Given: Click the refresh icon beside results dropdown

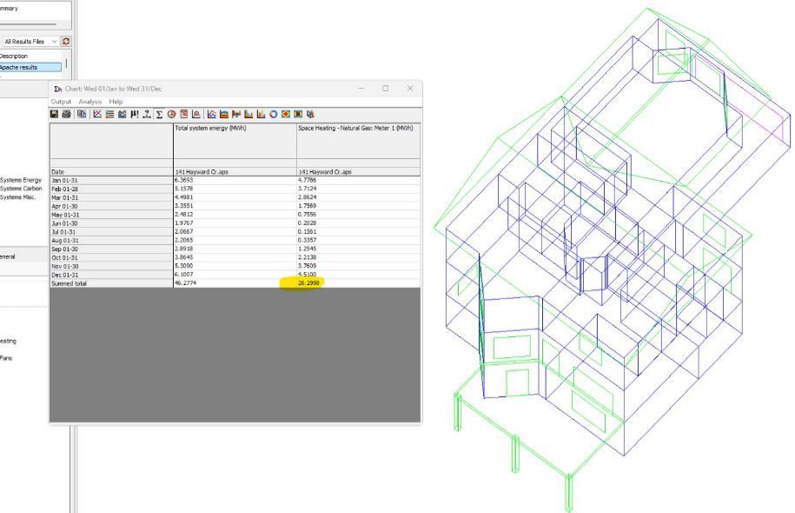Looking at the screenshot, I should (x=66, y=42).
